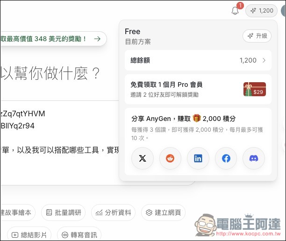Viewport: 286px width, 241px height.
Task: Select the 故事繪本 chip
Action: coord(17,213)
